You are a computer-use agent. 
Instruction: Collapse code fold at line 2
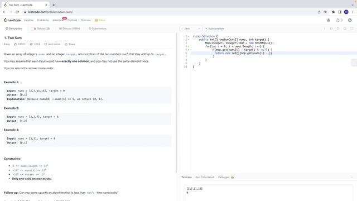[189, 40]
